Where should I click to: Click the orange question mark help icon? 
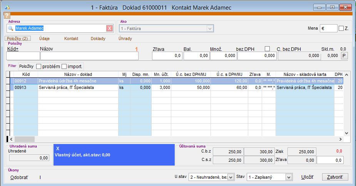coord(6,15)
